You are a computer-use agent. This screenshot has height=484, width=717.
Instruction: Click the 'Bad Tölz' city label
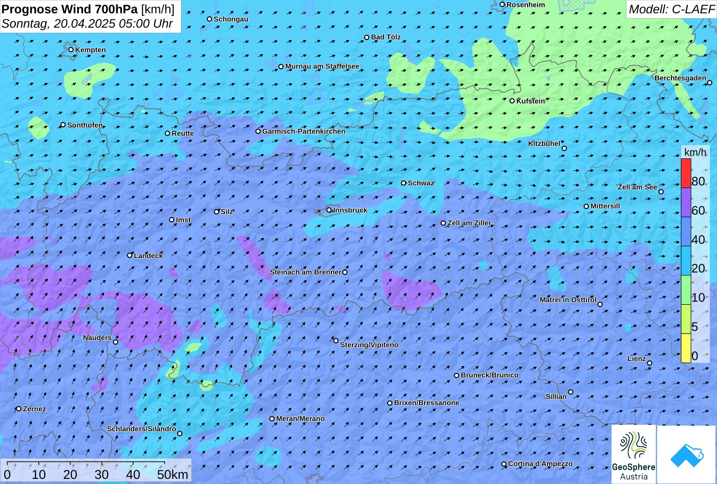tap(386, 37)
